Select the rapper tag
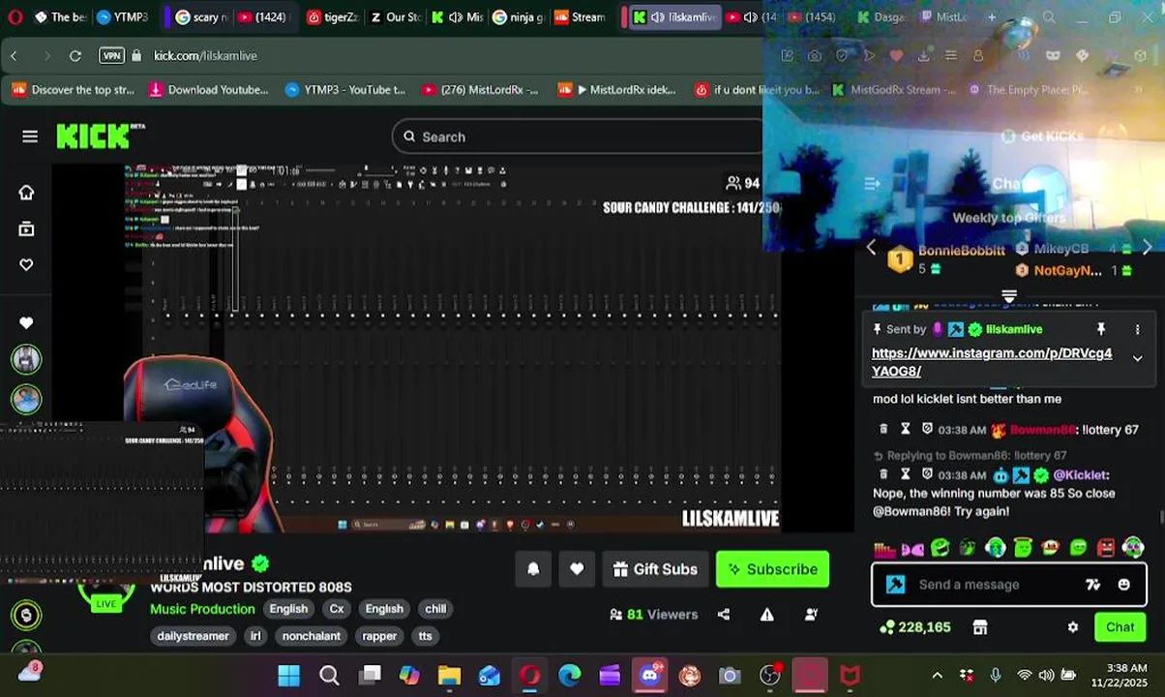The image size is (1165, 697). click(379, 636)
